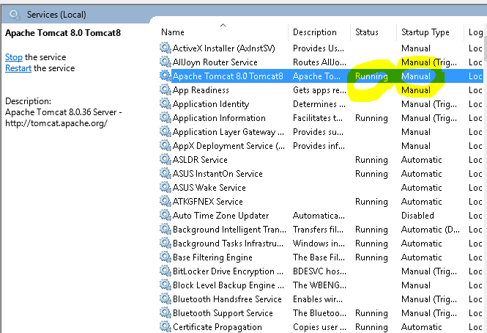Select the AppX Deployment Service name
Image resolution: width=487 pixels, height=333 pixels.
coord(228,146)
